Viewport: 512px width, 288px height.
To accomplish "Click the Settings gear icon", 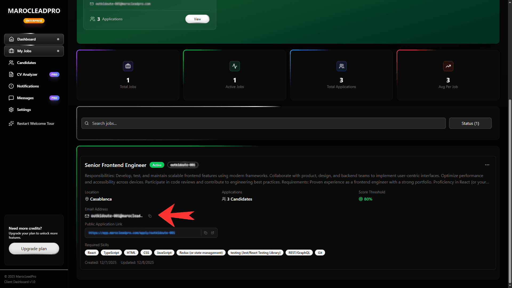I will (x=11, y=110).
